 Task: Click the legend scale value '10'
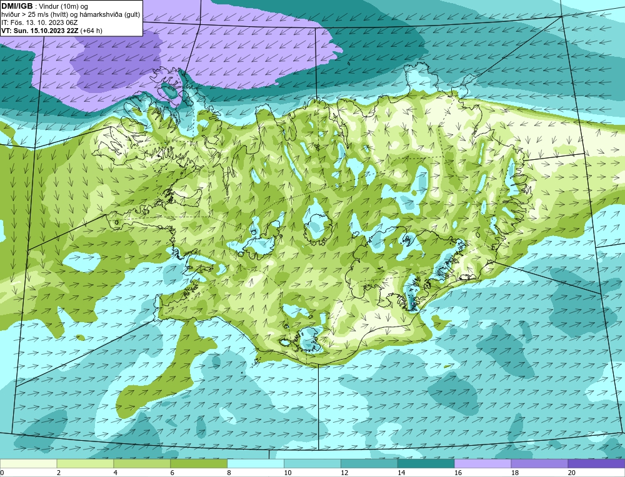(287, 473)
